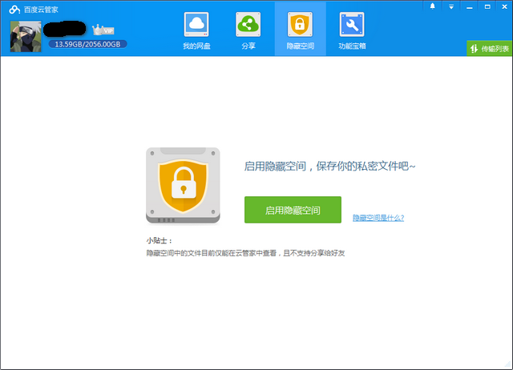Minimize the 百度云管家 window
This screenshot has width=513, height=370.
pyautogui.click(x=470, y=6)
